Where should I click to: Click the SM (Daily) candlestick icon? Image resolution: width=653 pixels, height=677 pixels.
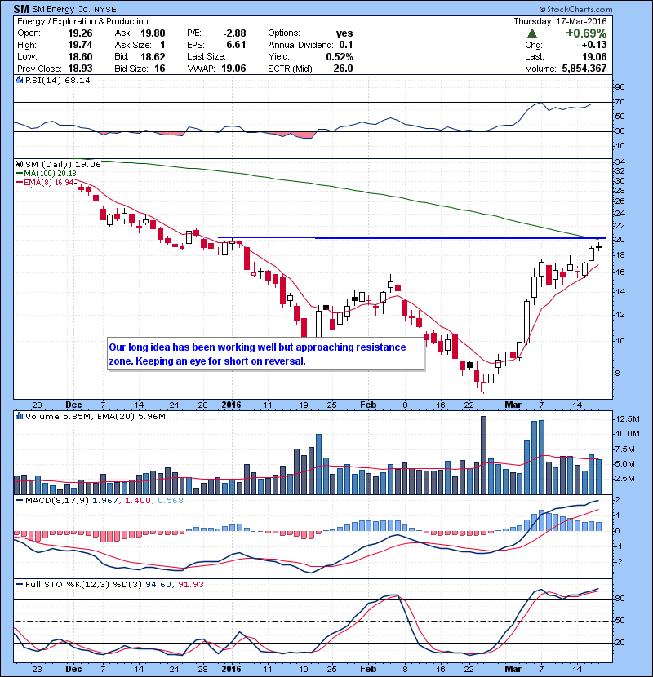coord(19,164)
